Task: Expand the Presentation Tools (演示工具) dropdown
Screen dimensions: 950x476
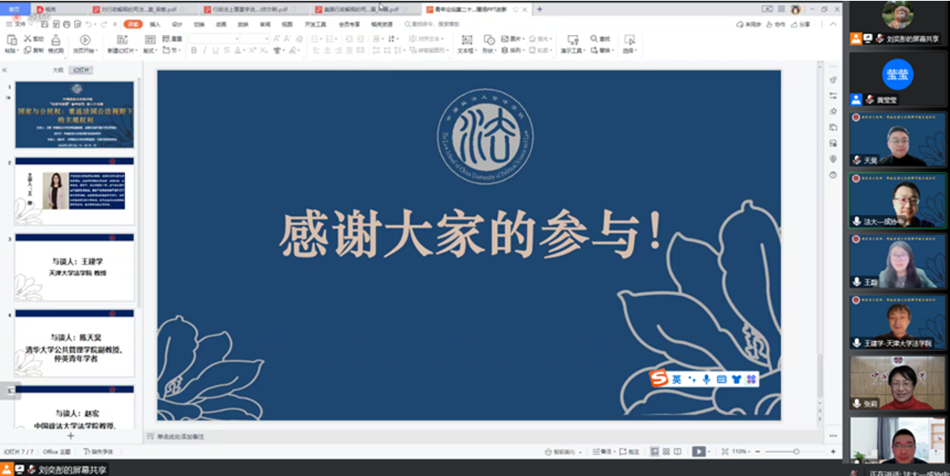Action: tap(573, 50)
